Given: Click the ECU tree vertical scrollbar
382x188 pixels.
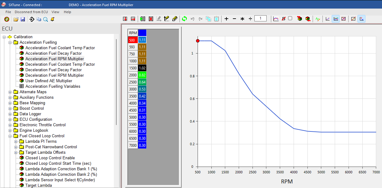Looking at the screenshot, I should 116,82.
